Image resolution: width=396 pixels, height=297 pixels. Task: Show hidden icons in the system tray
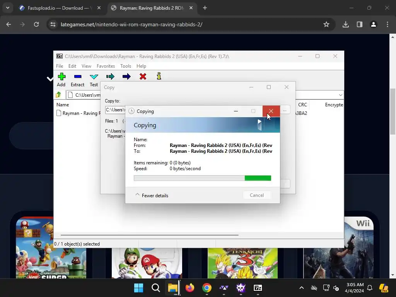302,288
